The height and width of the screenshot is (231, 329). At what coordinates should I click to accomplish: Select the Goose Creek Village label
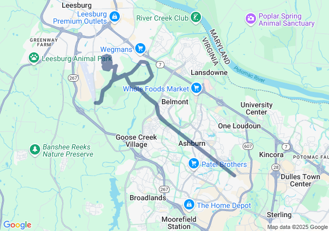click(x=136, y=141)
